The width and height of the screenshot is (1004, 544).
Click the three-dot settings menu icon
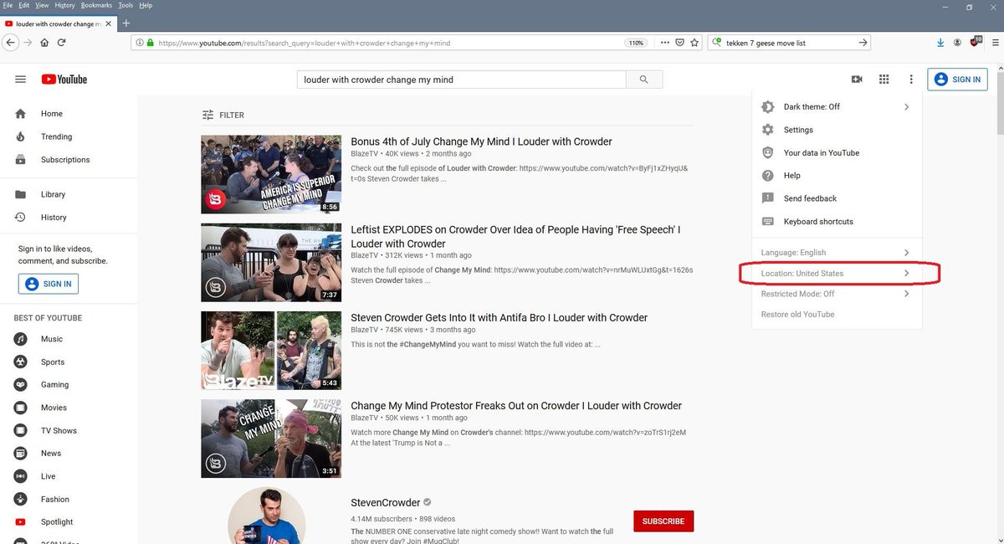911,80
